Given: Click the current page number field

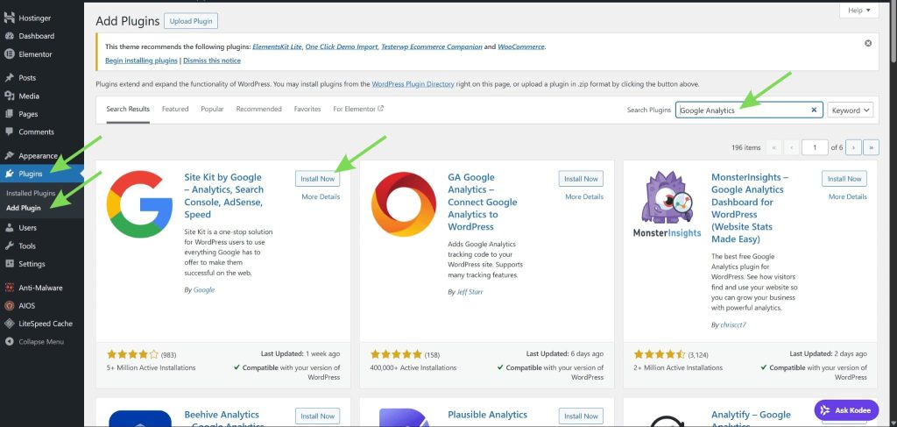Looking at the screenshot, I should tap(815, 147).
